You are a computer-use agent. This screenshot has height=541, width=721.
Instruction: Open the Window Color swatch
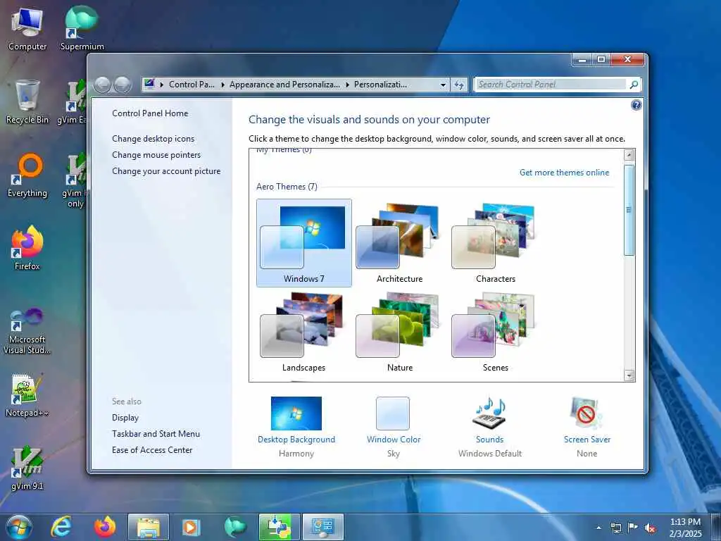pos(393,426)
